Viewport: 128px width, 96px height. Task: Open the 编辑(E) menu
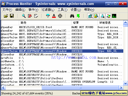20,10
